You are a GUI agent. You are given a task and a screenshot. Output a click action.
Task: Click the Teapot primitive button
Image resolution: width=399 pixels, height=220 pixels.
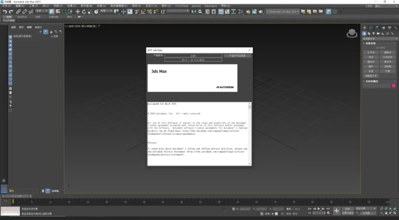point(371,71)
